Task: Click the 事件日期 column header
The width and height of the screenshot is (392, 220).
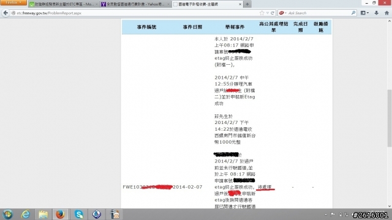Action: coord(192,27)
